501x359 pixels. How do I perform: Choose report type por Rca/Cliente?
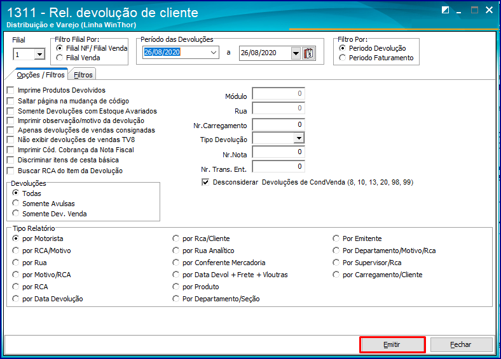(x=175, y=238)
